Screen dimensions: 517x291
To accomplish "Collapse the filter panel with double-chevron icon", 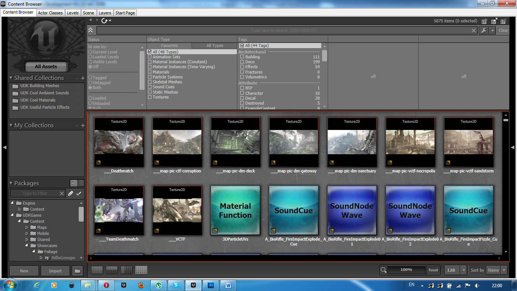I will [x=90, y=30].
